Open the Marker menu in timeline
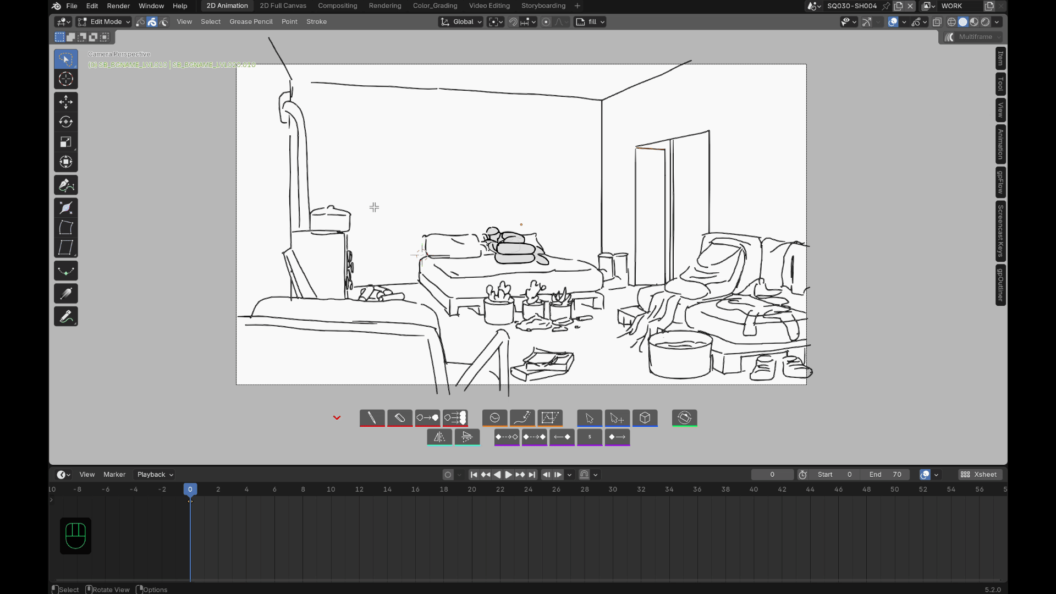1056x594 pixels. [114, 475]
